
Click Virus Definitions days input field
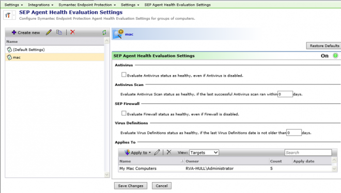(293, 132)
